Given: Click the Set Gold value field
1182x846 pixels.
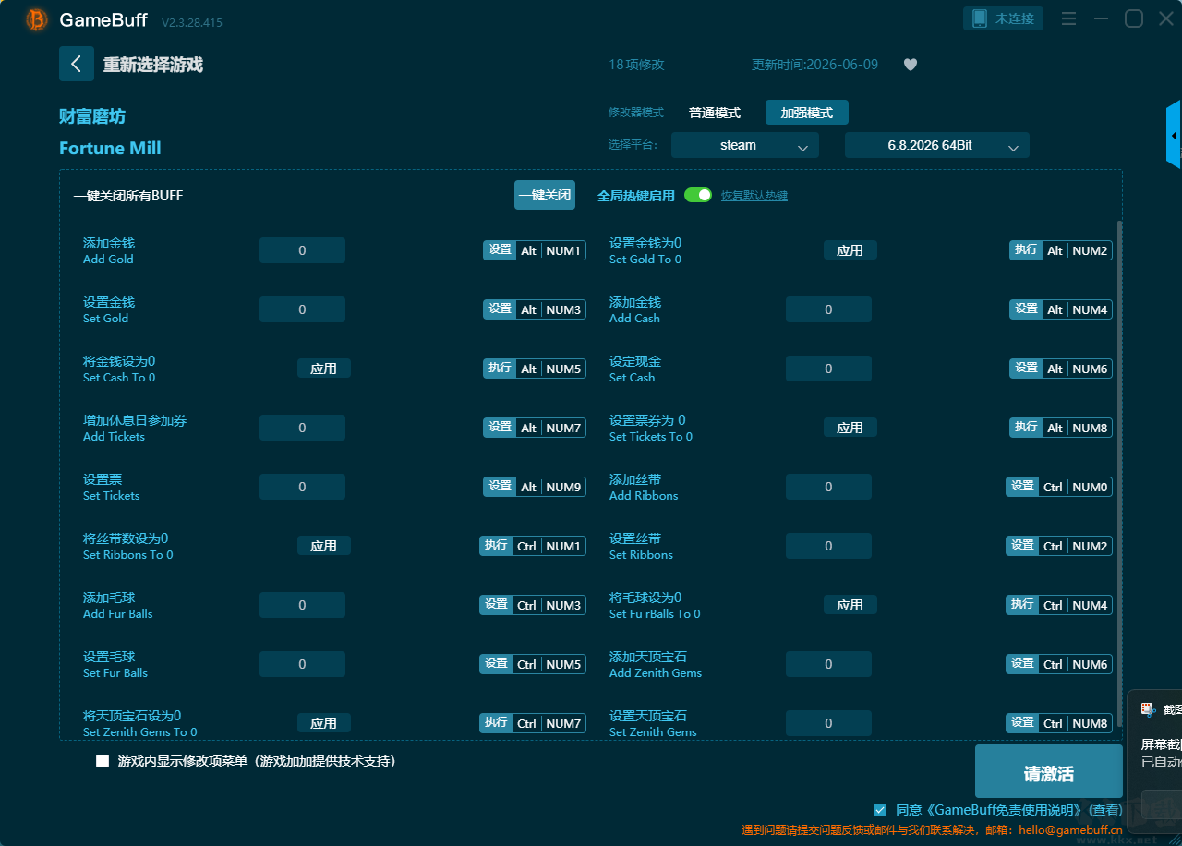Looking at the screenshot, I should point(302,309).
